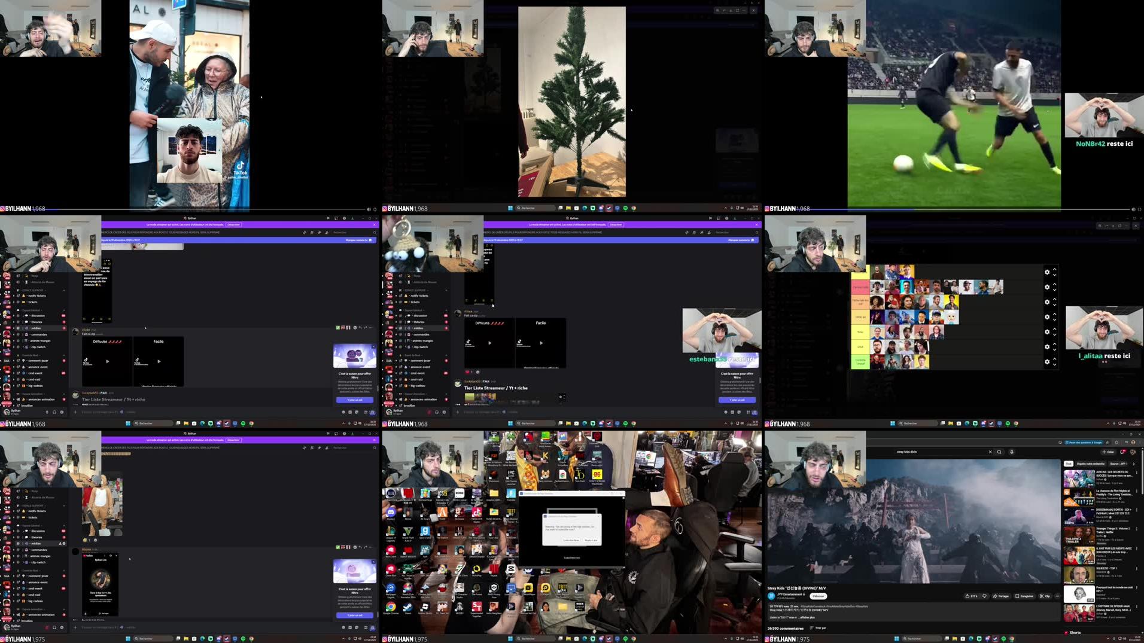Click the voice search microphone on YouTube
Image resolution: width=1144 pixels, height=643 pixels.
coord(1011,452)
